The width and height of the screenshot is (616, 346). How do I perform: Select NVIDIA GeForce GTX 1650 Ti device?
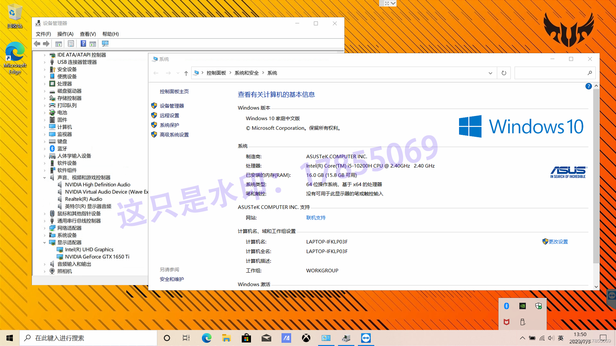pyautogui.click(x=97, y=257)
